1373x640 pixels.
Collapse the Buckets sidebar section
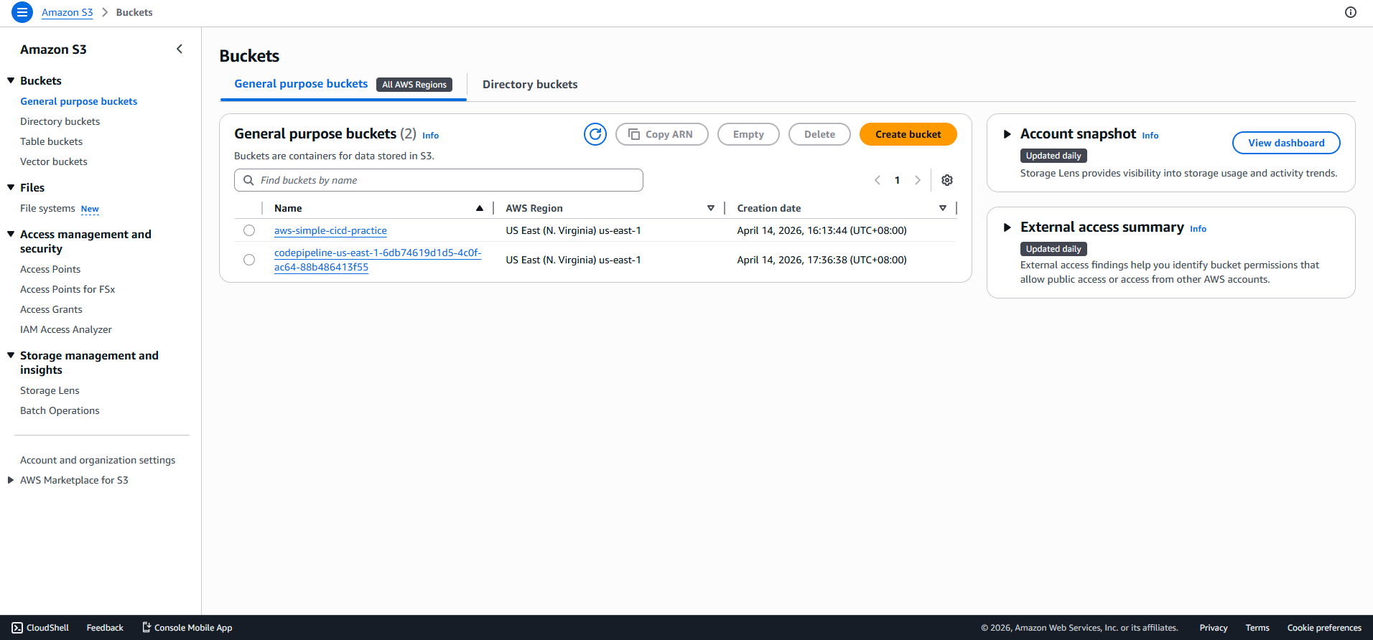click(11, 80)
